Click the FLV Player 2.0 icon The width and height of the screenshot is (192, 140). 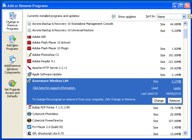(29, 127)
